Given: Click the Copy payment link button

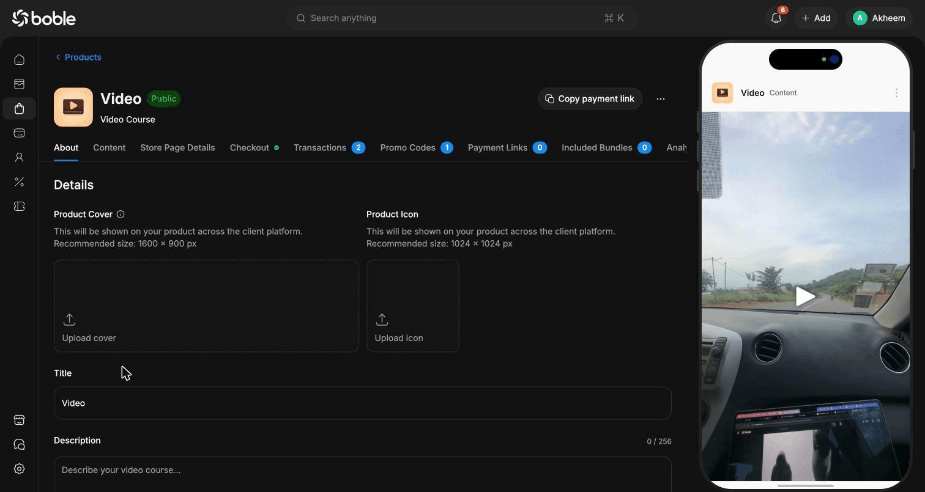Looking at the screenshot, I should click(590, 99).
